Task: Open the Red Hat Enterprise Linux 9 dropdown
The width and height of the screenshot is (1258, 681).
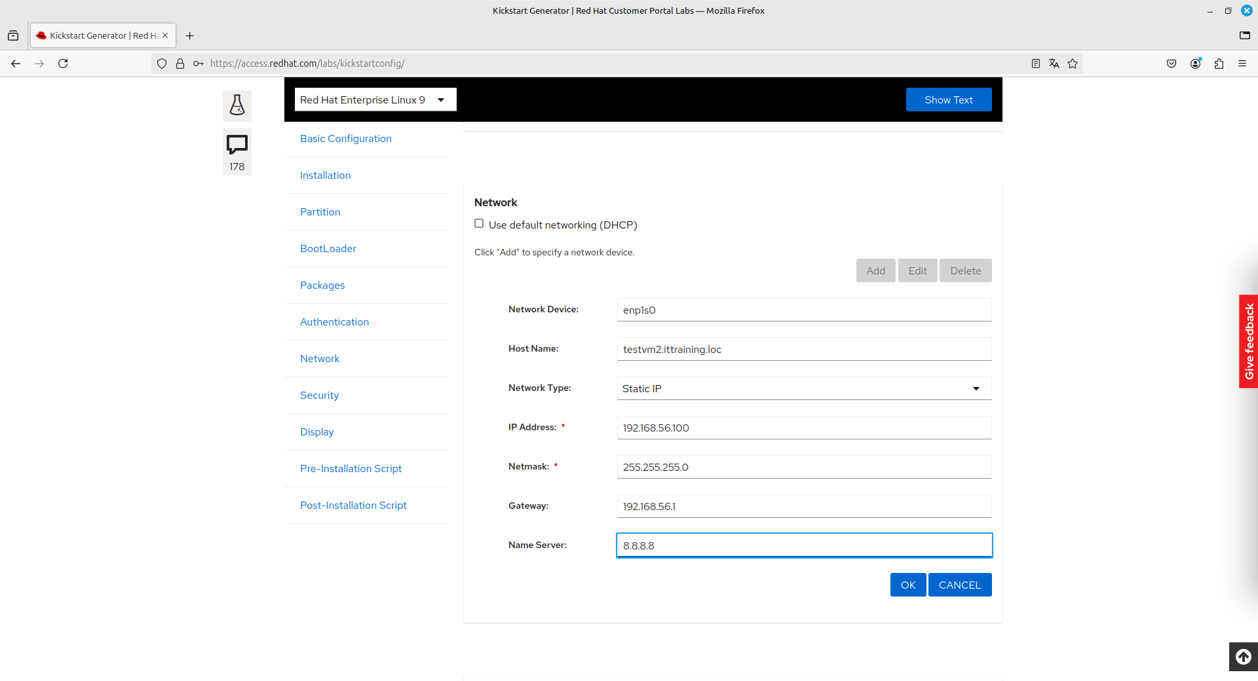Action: [375, 100]
